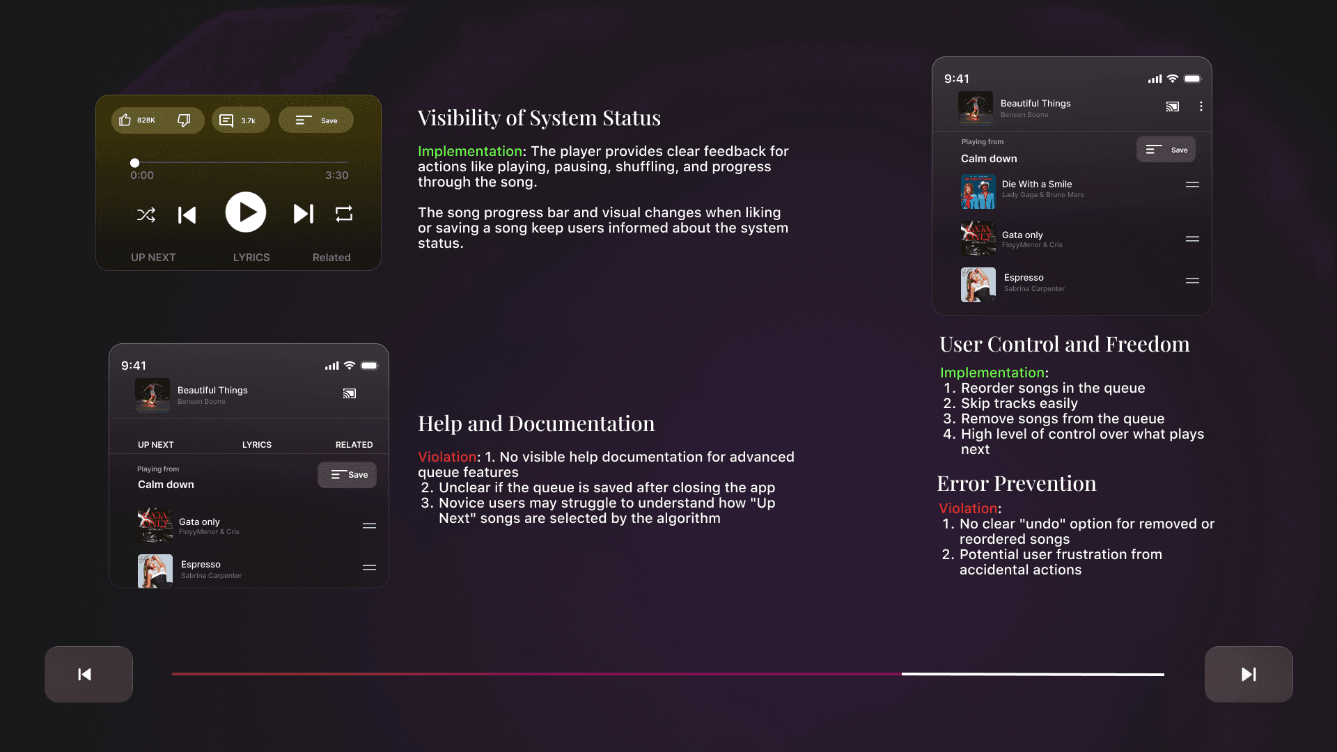1337x752 pixels.
Task: Click the song progress slider knob
Action: point(134,163)
